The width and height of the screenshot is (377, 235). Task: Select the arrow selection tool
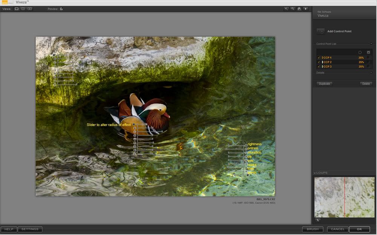click(287, 9)
